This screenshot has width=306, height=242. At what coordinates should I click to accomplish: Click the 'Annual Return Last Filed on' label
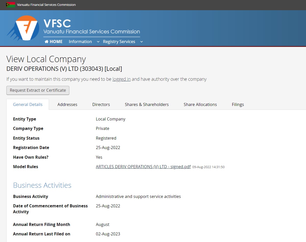(x=42, y=234)
